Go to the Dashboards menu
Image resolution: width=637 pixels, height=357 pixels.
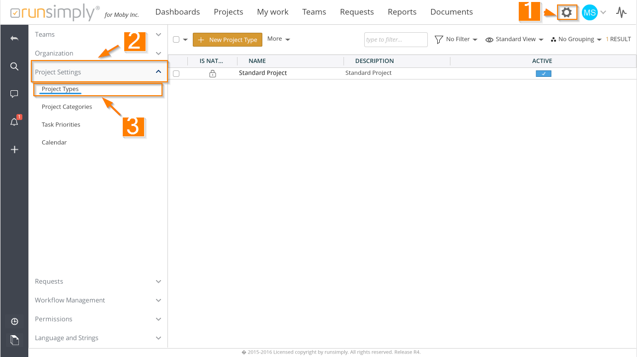pos(177,12)
